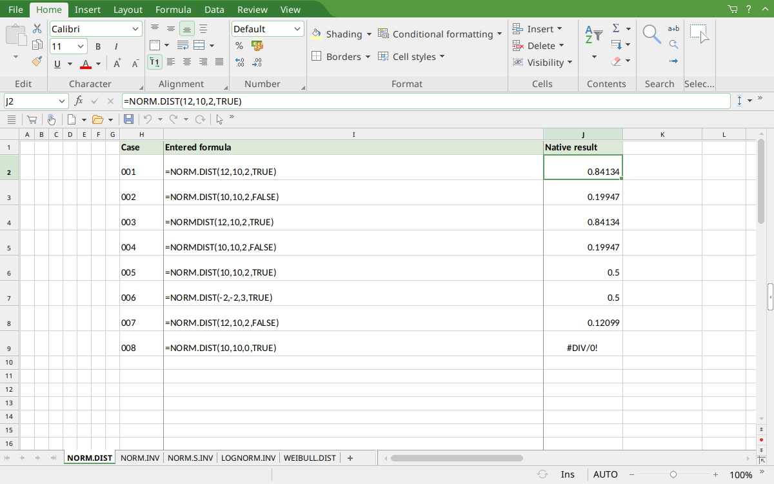Open the font size 11 dropdown
This screenshot has height=484, width=774.
[x=81, y=46]
